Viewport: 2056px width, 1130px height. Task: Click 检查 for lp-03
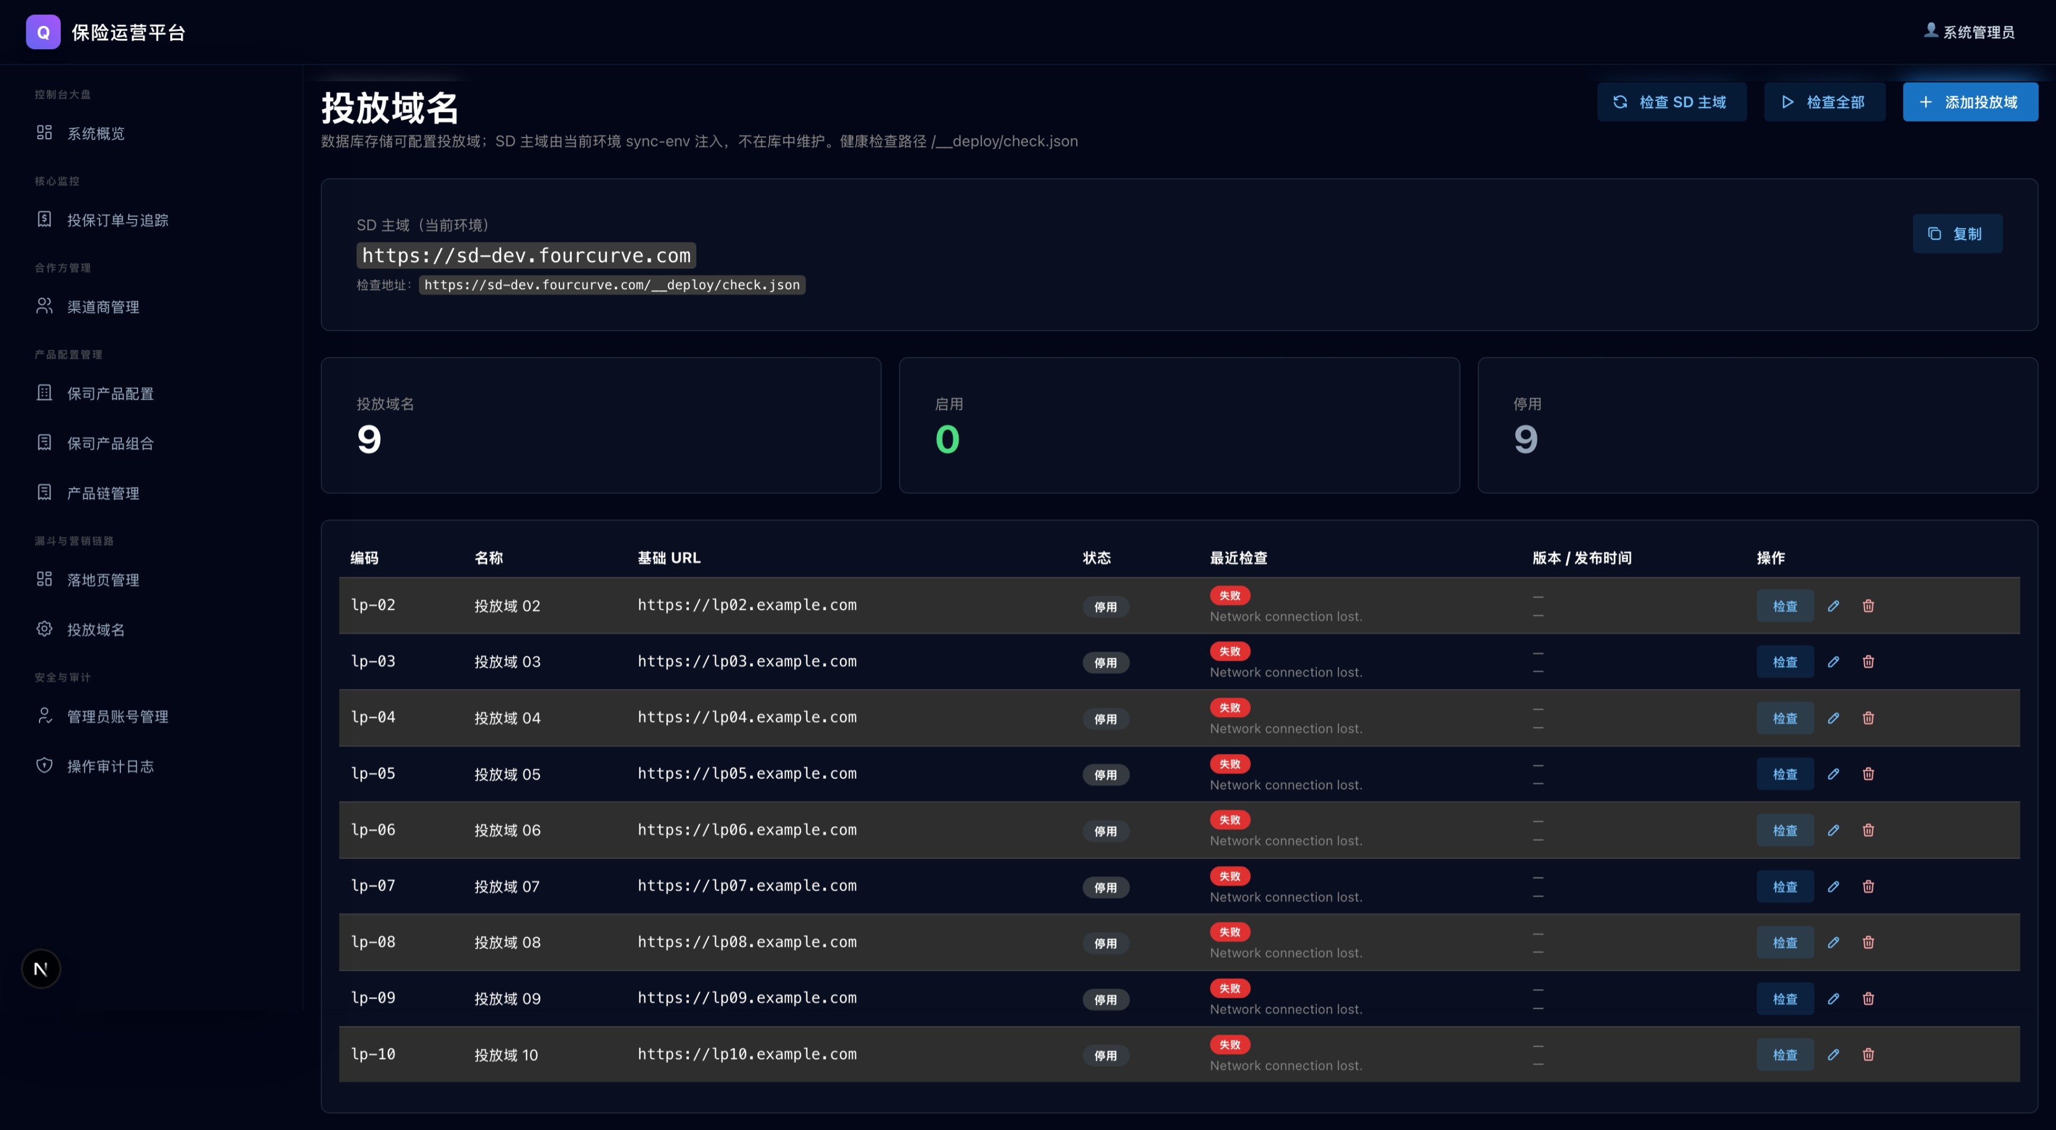tap(1784, 662)
